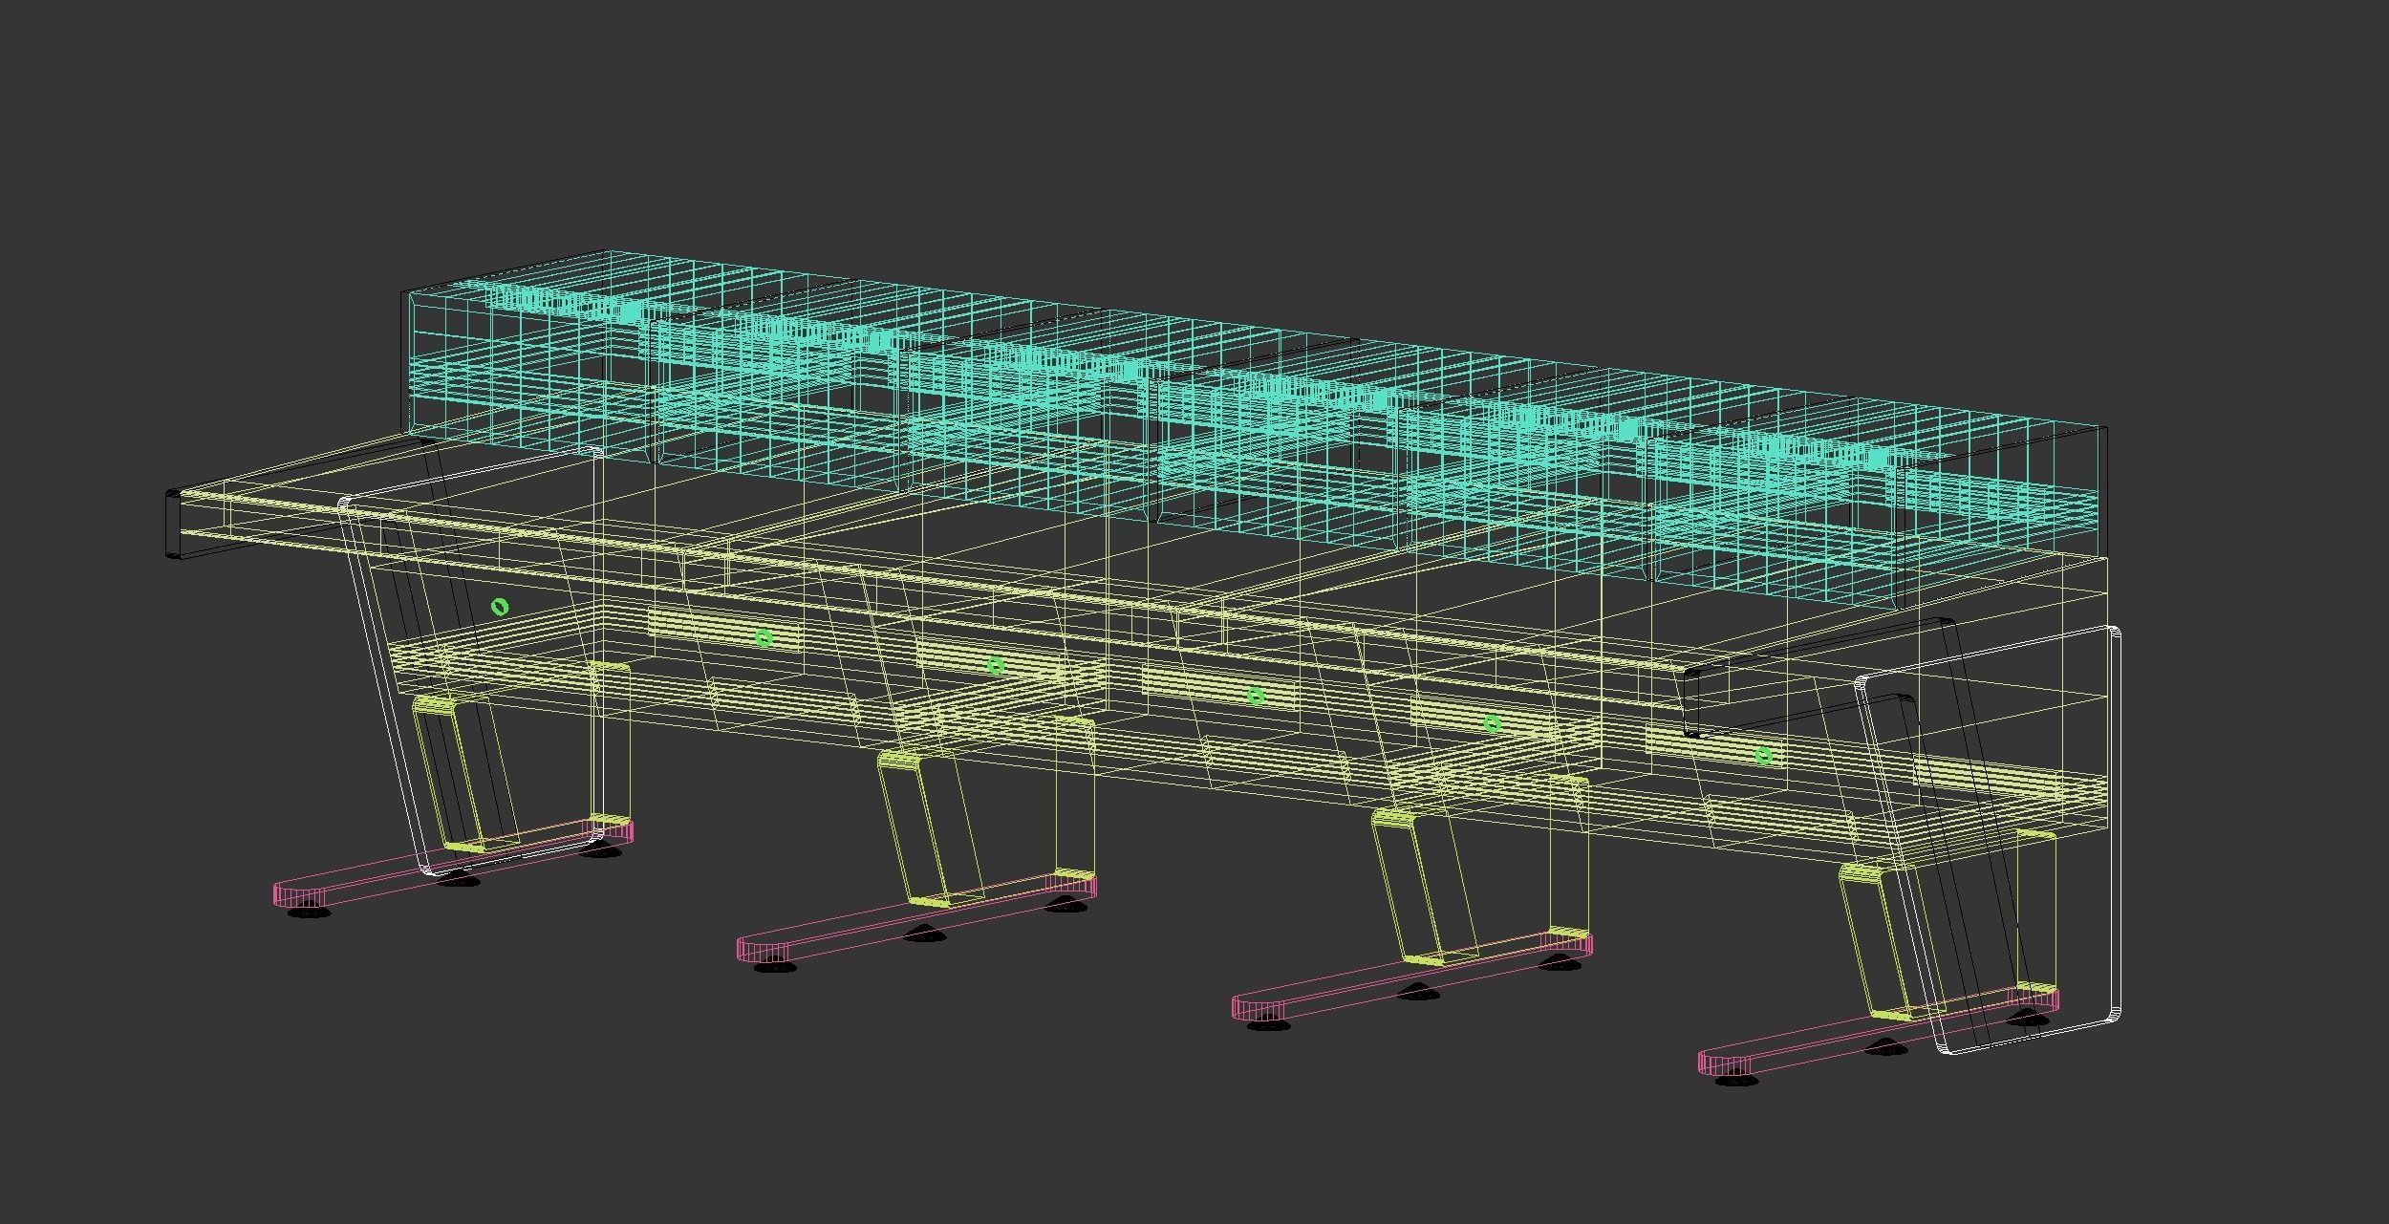The height and width of the screenshot is (1224, 2389).
Task: Select the leftmost pink floor rail
Action: click(x=453, y=862)
